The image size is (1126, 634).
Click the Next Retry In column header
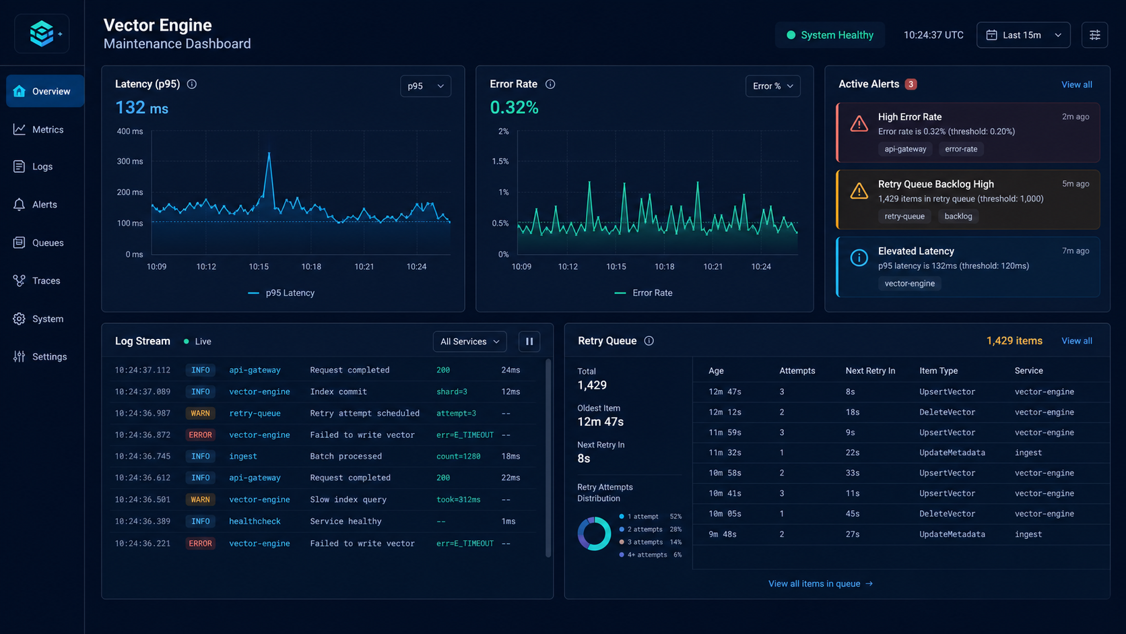click(x=870, y=371)
